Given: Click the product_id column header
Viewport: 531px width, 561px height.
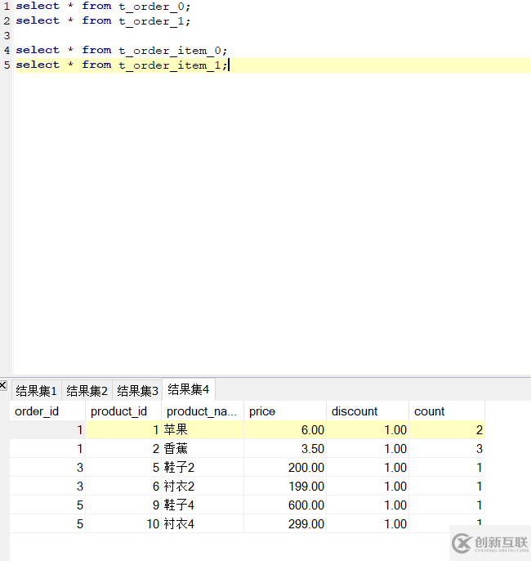Looking at the screenshot, I should [123, 411].
